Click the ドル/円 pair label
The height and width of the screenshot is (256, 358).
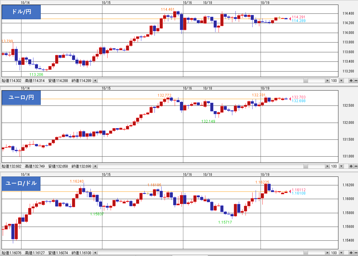[21, 12]
